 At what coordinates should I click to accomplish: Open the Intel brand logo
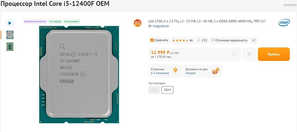[x=284, y=23]
